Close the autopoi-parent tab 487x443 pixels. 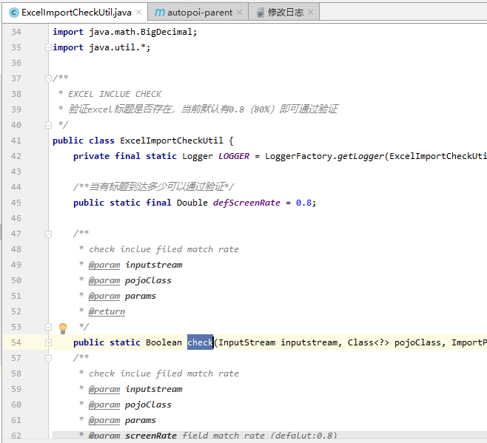point(239,13)
